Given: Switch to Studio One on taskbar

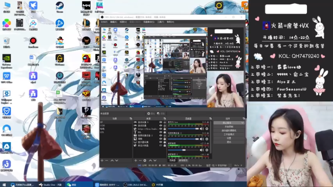Looking at the screenshot, I should point(50,185).
